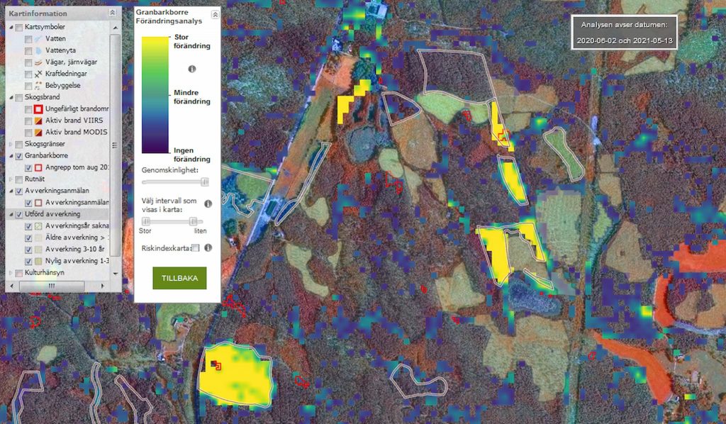The image size is (726, 424).
Task: Click the layer list scroll-down arrow
Action: click(115, 274)
